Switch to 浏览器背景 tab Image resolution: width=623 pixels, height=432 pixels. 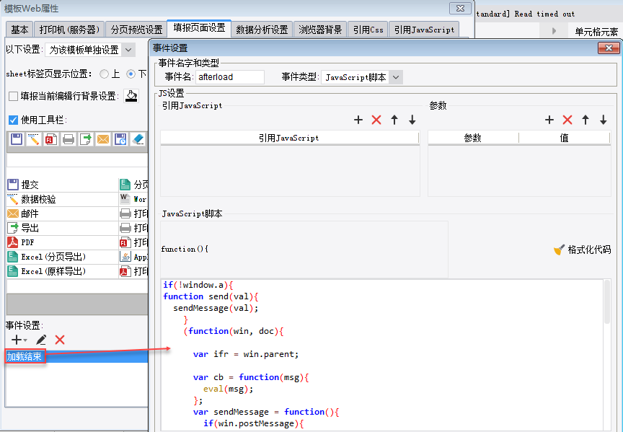tap(320, 30)
